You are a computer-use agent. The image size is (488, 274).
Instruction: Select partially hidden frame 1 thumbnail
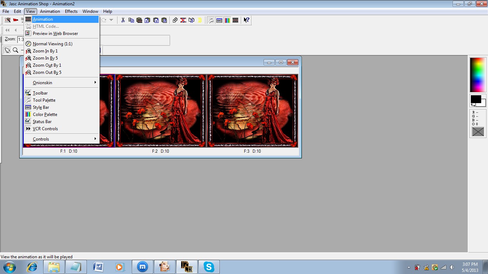tap(107, 111)
